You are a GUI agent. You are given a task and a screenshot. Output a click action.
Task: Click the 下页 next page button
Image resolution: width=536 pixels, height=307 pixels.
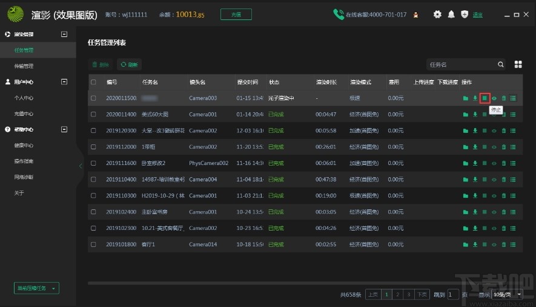[422, 294]
